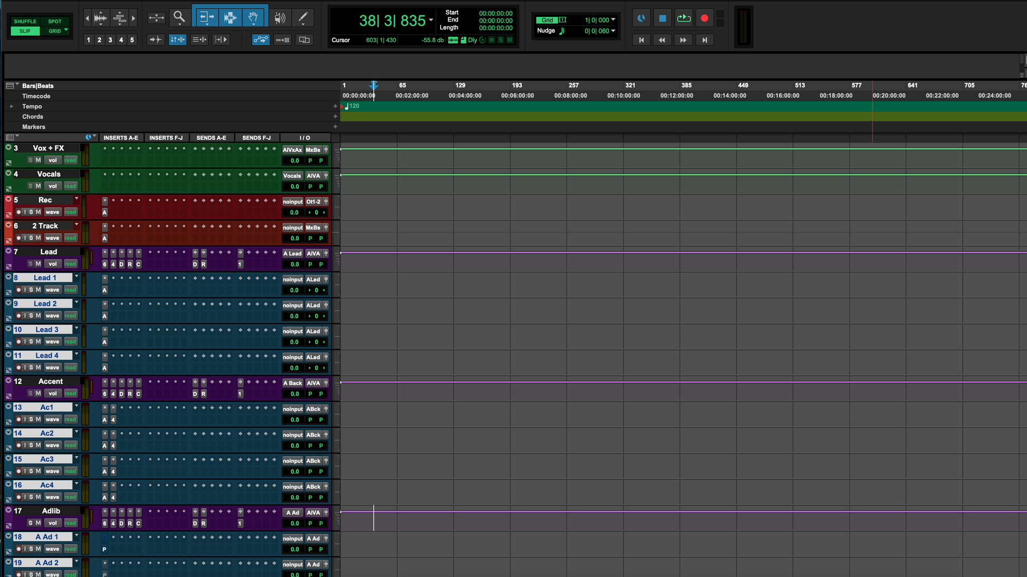Screen dimensions: 1027x577
Task: Click the SENDS A-E column header
Action: click(211, 138)
